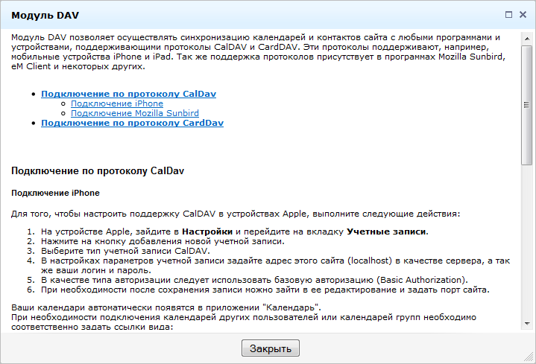
Task: Open the 'Подключение Mozilla Sunbird' link
Action: point(134,113)
